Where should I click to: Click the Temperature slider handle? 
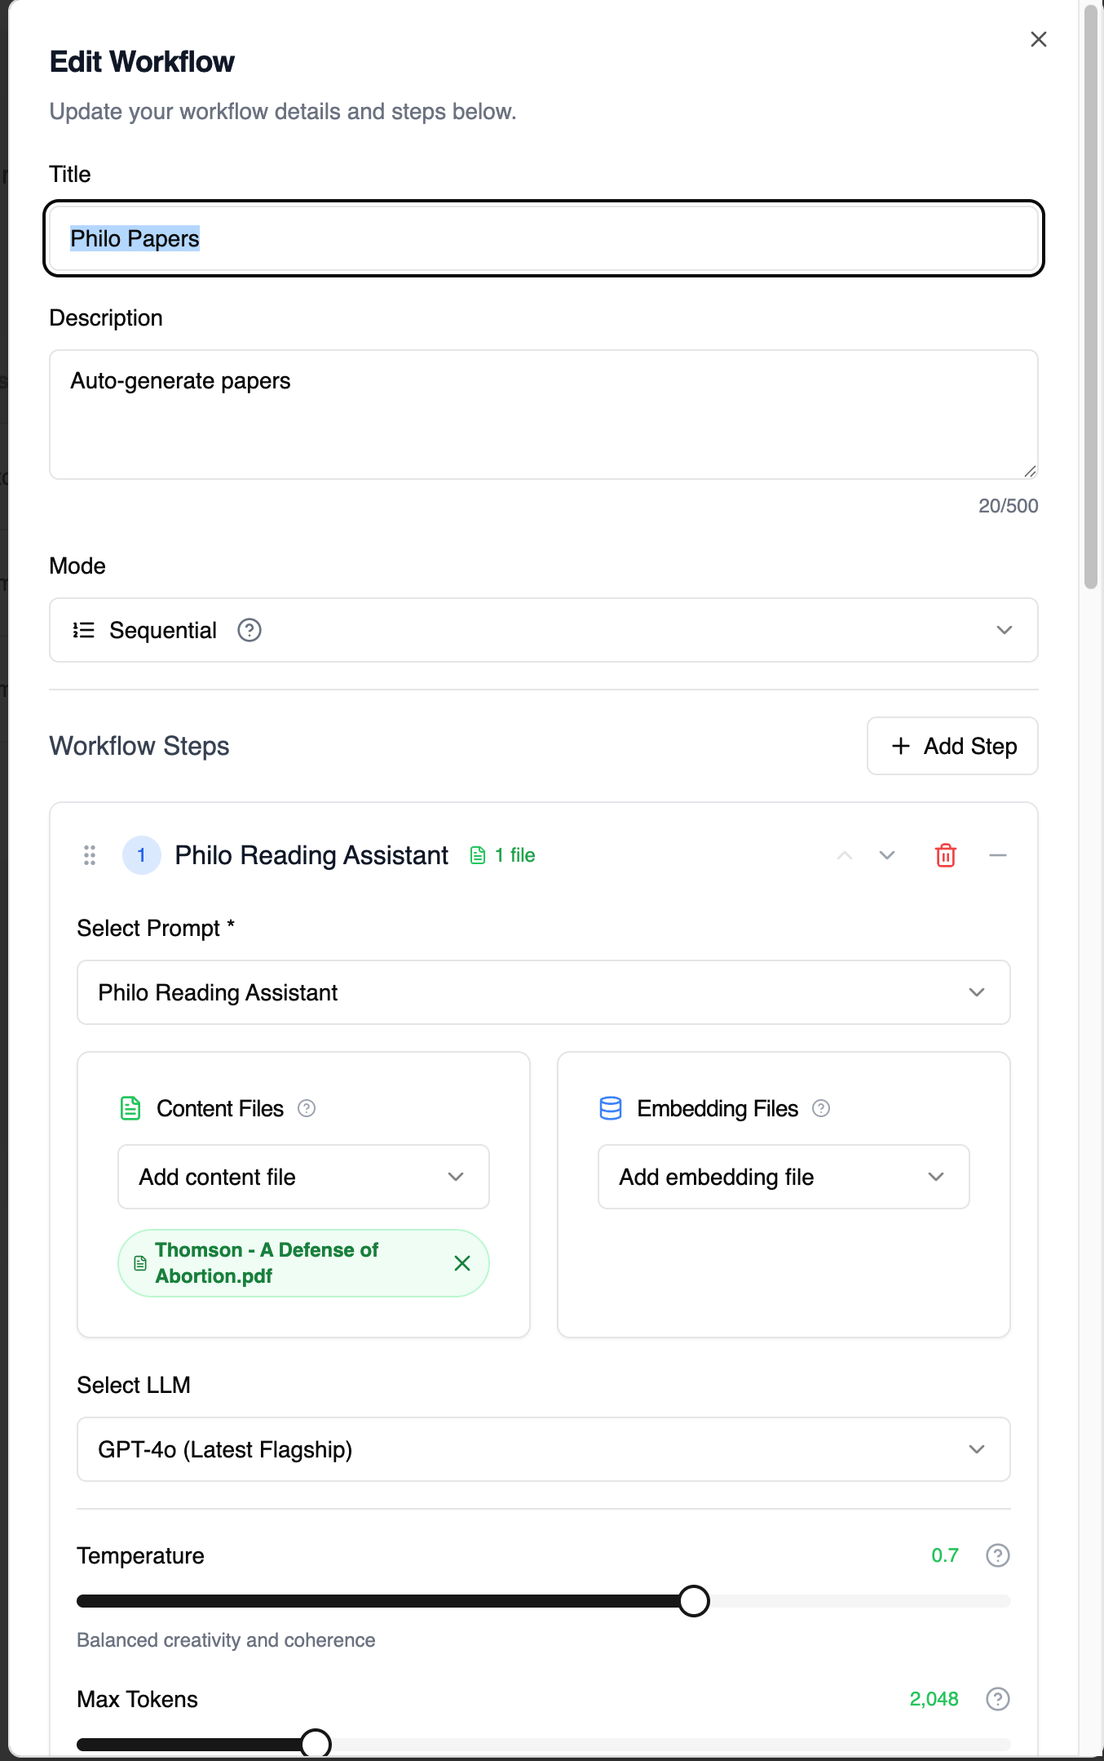click(694, 1601)
